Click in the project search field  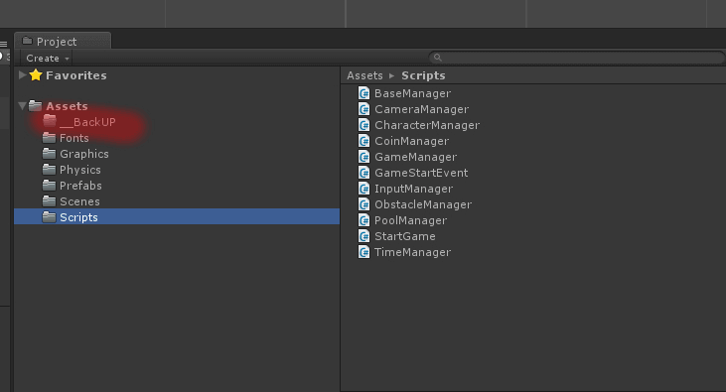(x=577, y=58)
